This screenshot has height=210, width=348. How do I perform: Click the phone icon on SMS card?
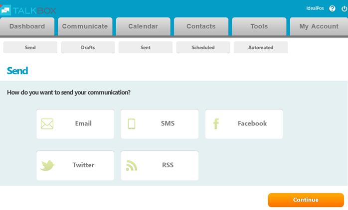132,124
